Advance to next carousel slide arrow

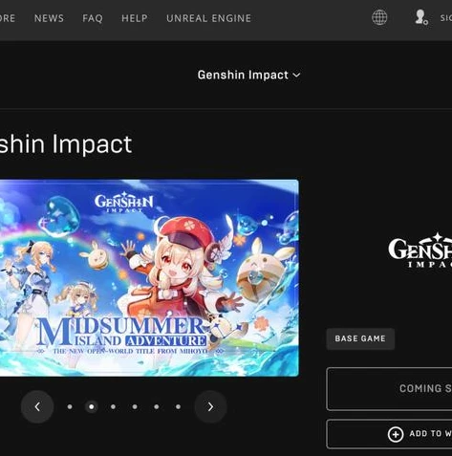[210, 406]
